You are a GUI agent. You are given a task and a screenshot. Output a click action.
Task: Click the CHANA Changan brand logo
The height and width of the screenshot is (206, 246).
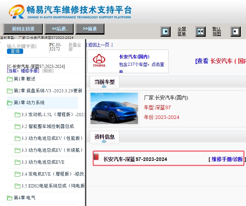[99, 61]
